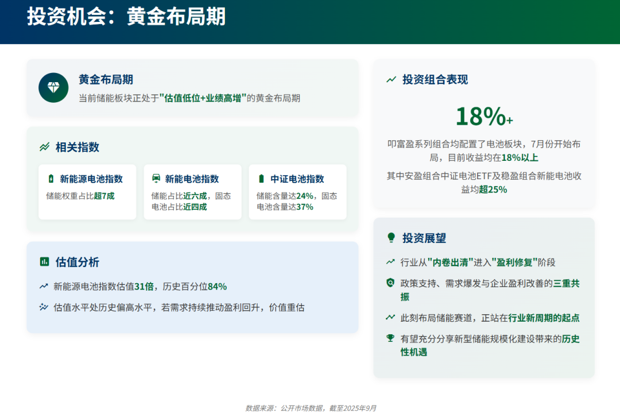Viewport: 620px width, 413px height.
Task: Select the car icon beside 新能电池指数
Action: click(156, 179)
